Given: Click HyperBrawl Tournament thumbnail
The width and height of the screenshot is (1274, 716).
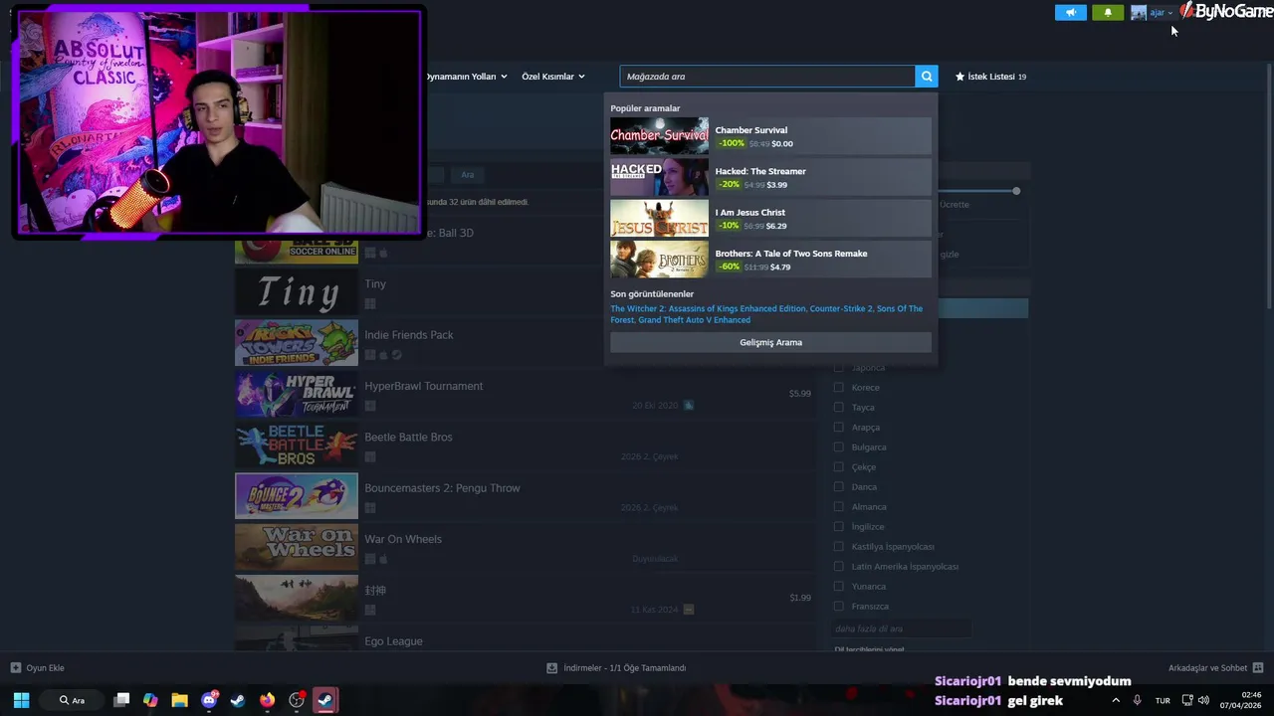Looking at the screenshot, I should [297, 395].
